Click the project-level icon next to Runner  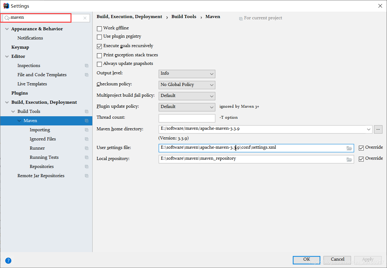pyautogui.click(x=86, y=148)
